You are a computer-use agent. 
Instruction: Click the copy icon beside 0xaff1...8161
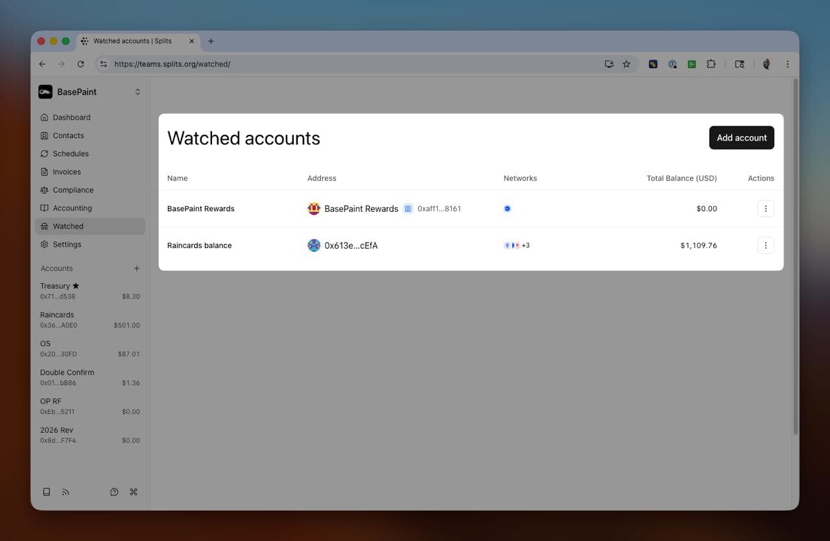pos(408,209)
